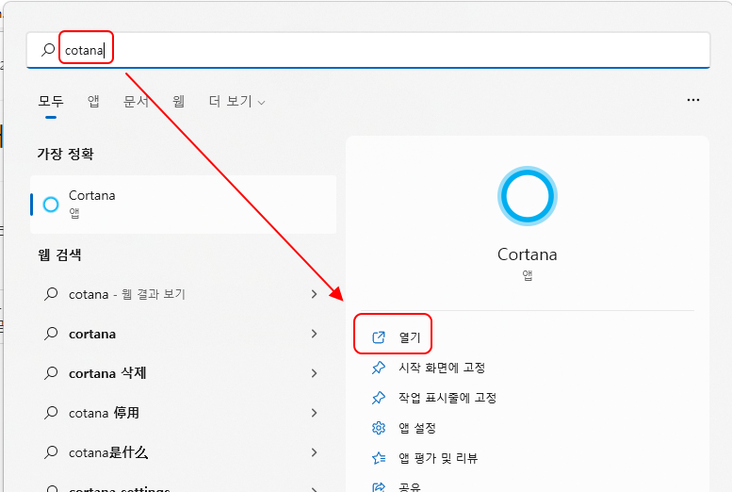Click share icon beside 공유

[x=379, y=487]
